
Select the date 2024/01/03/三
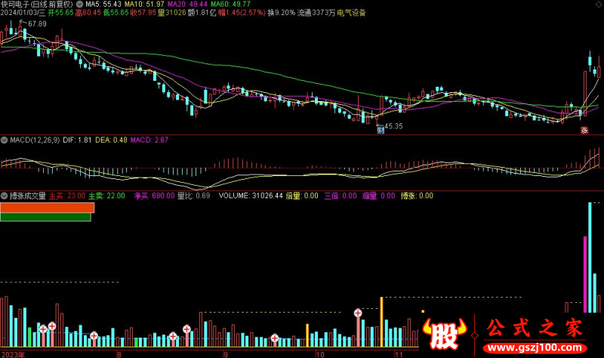[x=23, y=13]
